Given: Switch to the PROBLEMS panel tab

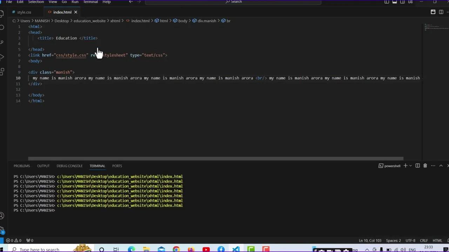Looking at the screenshot, I should pos(22,166).
